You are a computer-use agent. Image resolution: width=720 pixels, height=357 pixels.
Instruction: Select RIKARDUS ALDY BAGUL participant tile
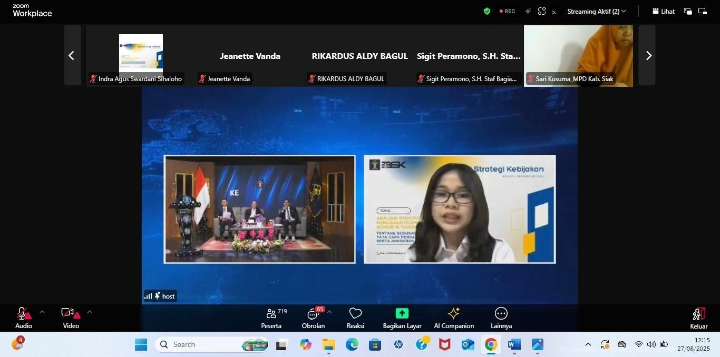(359, 55)
